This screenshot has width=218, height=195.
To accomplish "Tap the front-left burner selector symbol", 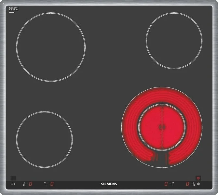I will (25, 184).
